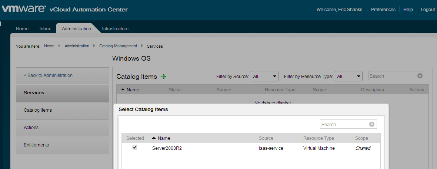Uncheck the Server2008R2 selected checkbox

point(135,147)
